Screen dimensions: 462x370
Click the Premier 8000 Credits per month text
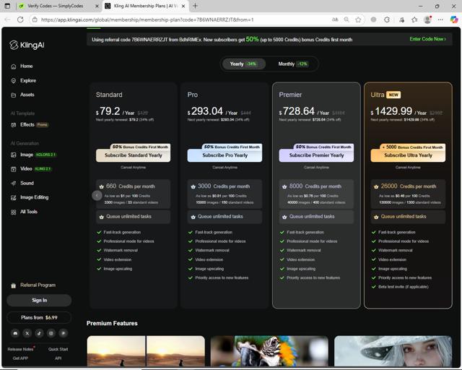click(x=315, y=186)
